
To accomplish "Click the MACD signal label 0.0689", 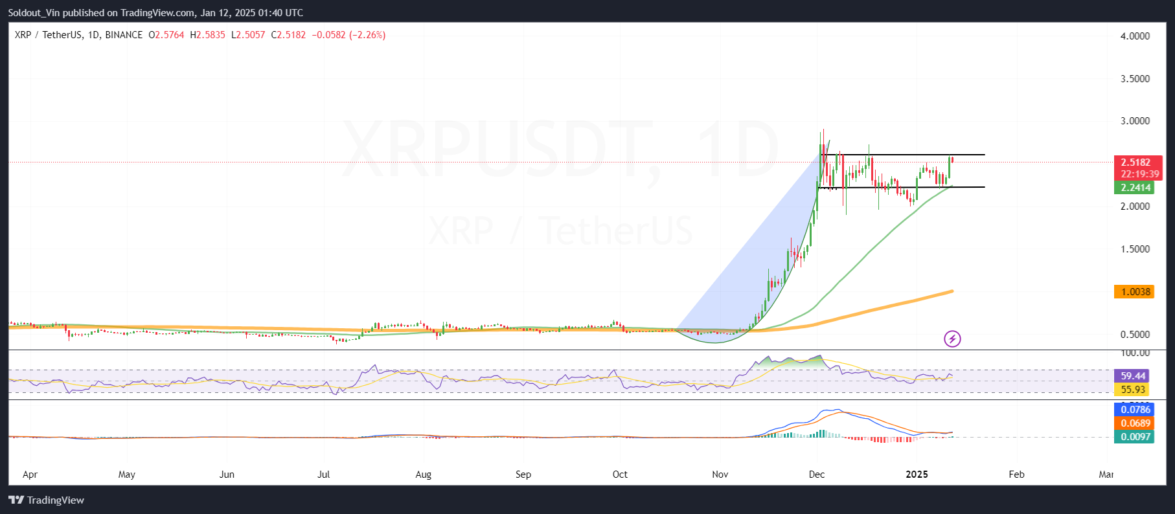I will click(x=1135, y=423).
